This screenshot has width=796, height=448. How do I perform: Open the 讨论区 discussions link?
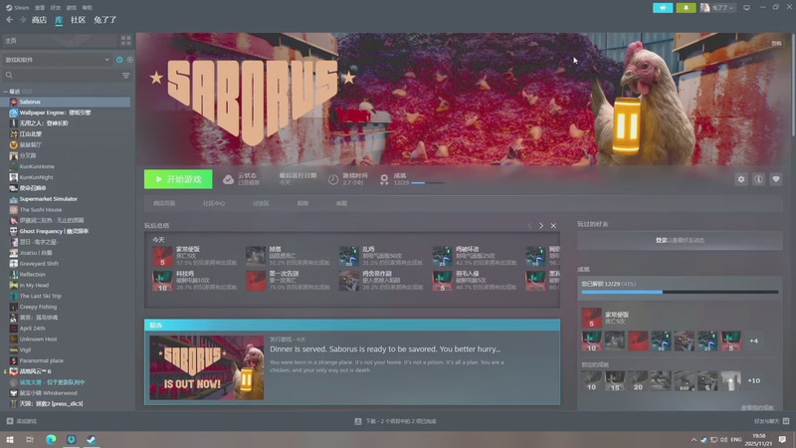[261, 203]
